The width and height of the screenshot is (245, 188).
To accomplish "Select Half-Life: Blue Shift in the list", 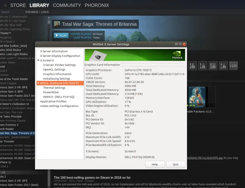I will (11, 25).
